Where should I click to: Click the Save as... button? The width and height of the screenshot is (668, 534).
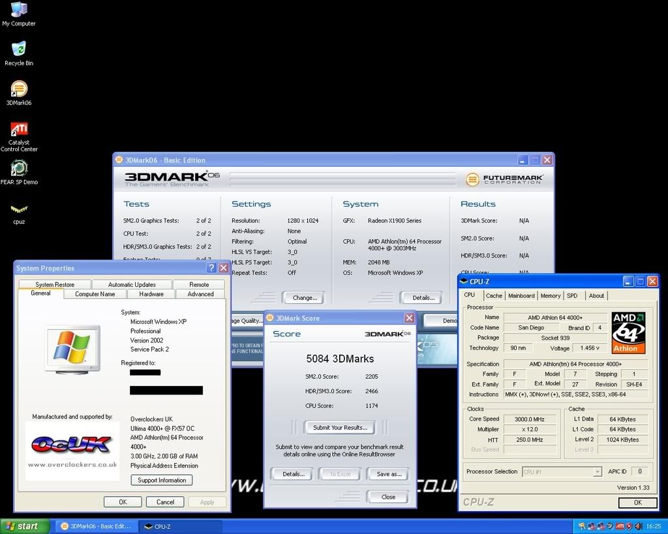coord(389,474)
